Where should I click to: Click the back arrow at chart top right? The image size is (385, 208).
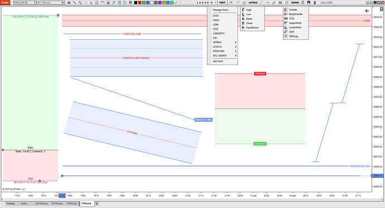point(367,11)
